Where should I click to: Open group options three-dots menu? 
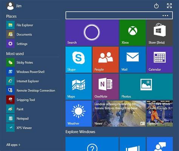[165, 15]
